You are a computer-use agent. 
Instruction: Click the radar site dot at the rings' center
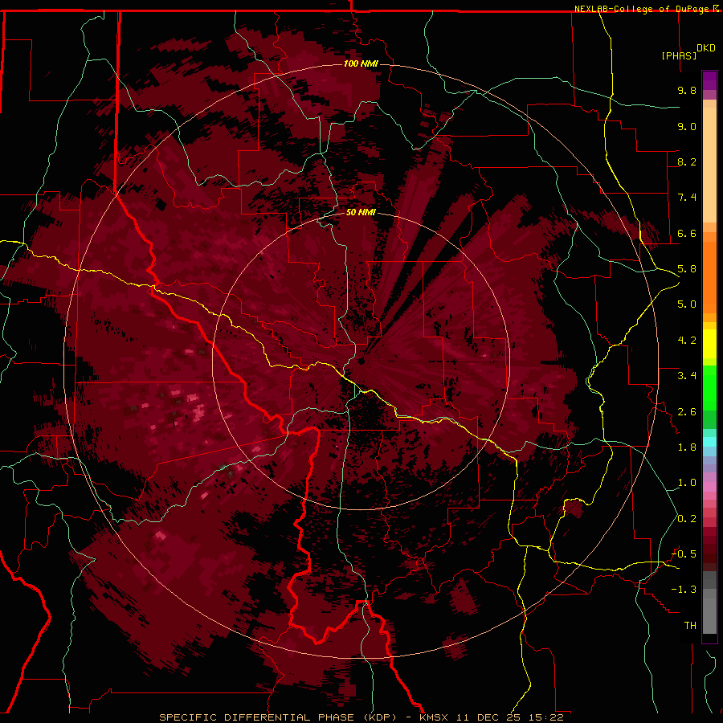tap(361, 361)
